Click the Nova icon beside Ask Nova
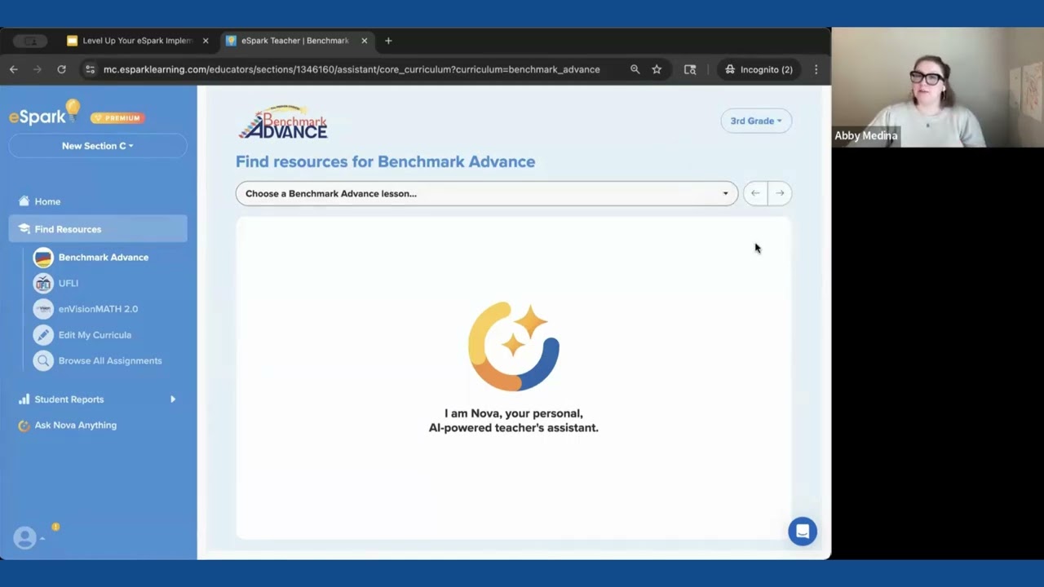Image resolution: width=1044 pixels, height=587 pixels. 24,426
